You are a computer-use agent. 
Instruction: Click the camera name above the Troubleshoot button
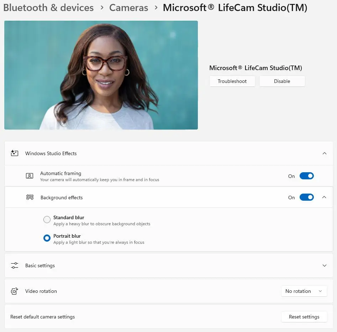tap(256, 68)
